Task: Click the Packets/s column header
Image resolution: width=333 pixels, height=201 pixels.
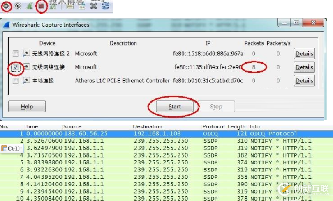Action: click(278, 43)
